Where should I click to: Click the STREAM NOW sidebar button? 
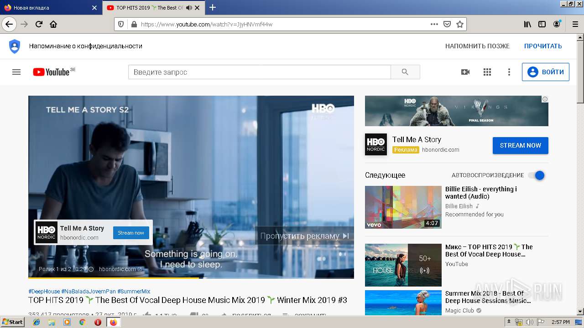pos(520,145)
